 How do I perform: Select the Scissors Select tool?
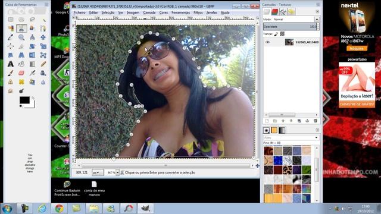(21, 29)
